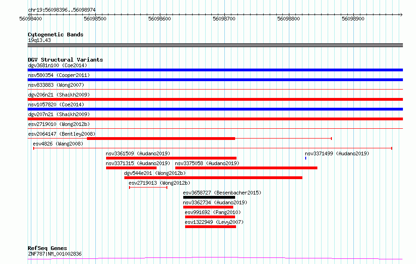This screenshot has width=416, height=264.
Task: Click the red bar under nsv3371315
Action: (x=131, y=168)
